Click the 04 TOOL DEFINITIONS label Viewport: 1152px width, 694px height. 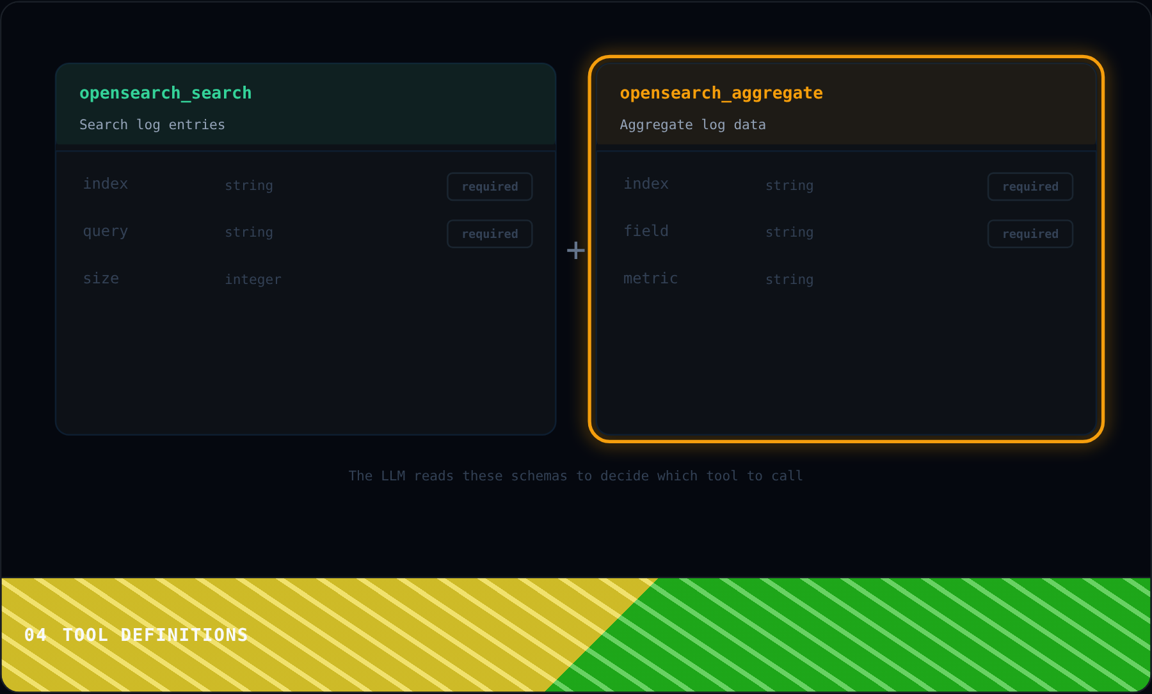coord(136,635)
